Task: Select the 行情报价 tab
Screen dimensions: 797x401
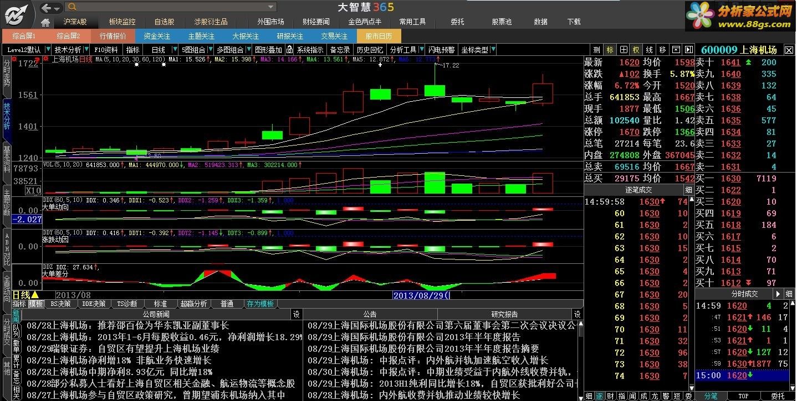Action: [113, 36]
